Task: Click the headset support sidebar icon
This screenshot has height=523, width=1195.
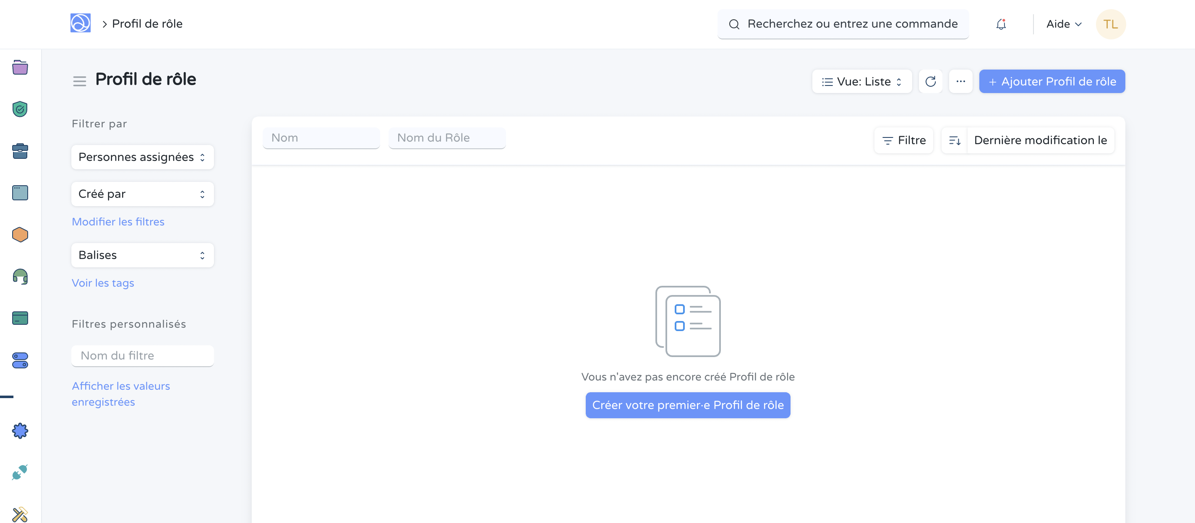Action: coord(20,277)
